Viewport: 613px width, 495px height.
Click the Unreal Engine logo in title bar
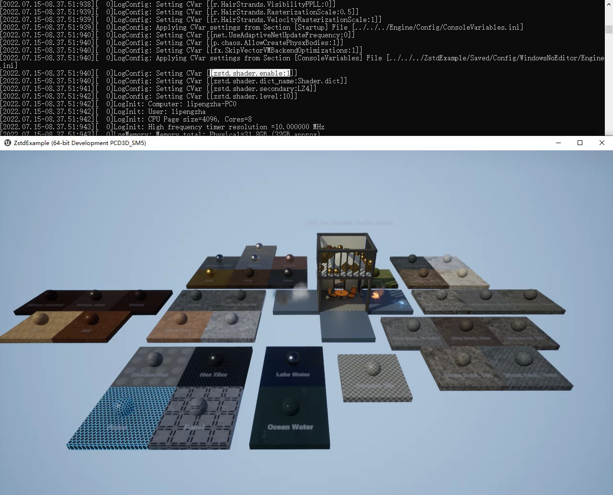coord(7,143)
